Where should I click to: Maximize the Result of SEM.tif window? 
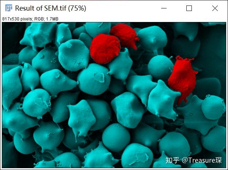point(189,8)
